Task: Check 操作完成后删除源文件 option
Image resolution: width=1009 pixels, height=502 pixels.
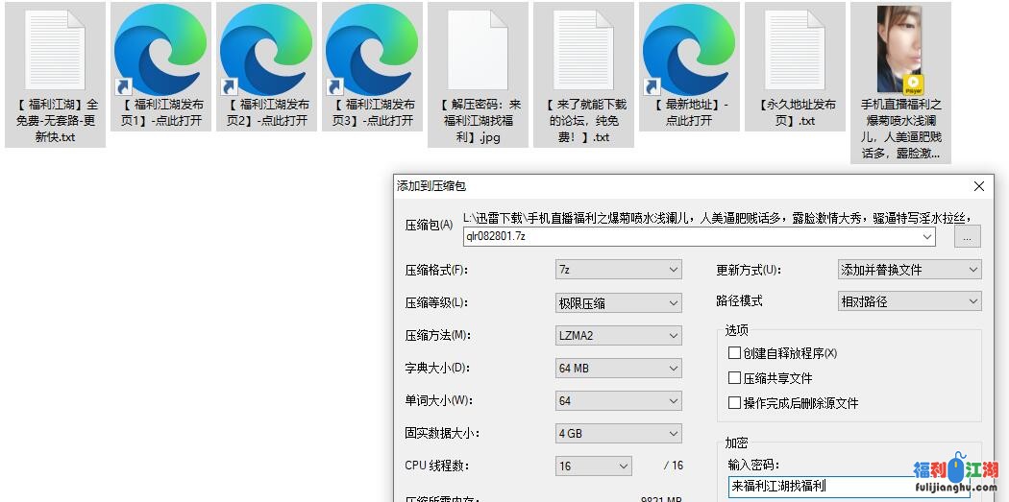Action: (735, 403)
